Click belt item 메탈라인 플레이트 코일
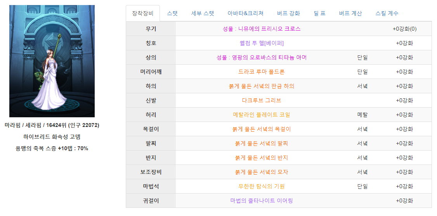Screen dimensions: 437x216 tap(262, 115)
